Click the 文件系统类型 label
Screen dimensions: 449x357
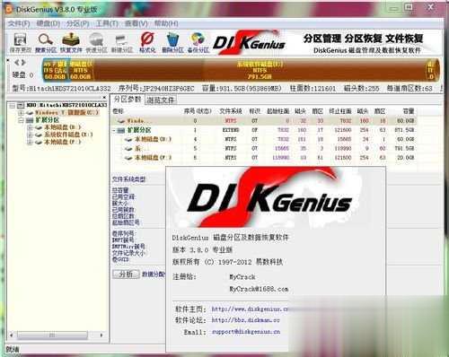tap(128, 179)
